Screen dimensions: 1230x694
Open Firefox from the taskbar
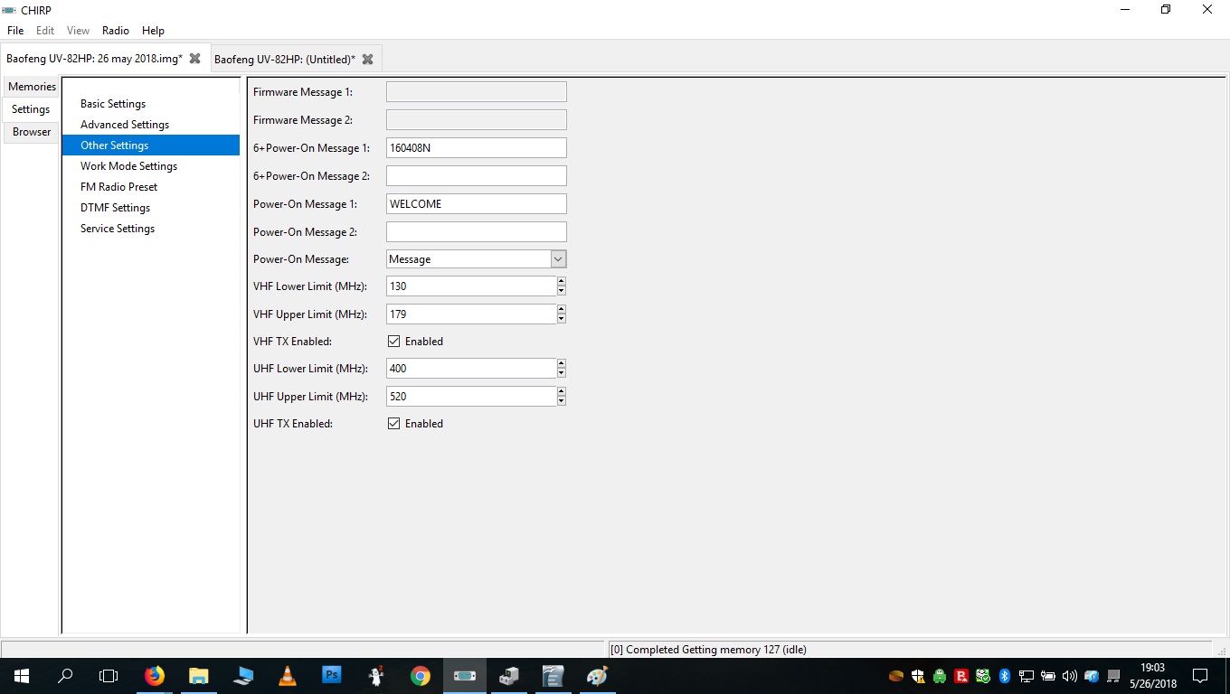tap(155, 675)
